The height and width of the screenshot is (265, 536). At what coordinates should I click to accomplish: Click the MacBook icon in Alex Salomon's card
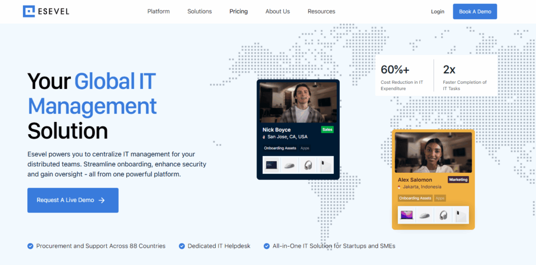[407, 215]
